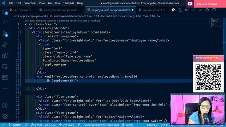The image size is (226, 127).
Task: Click the VS Code logo in title bar
Action: point(4,3)
